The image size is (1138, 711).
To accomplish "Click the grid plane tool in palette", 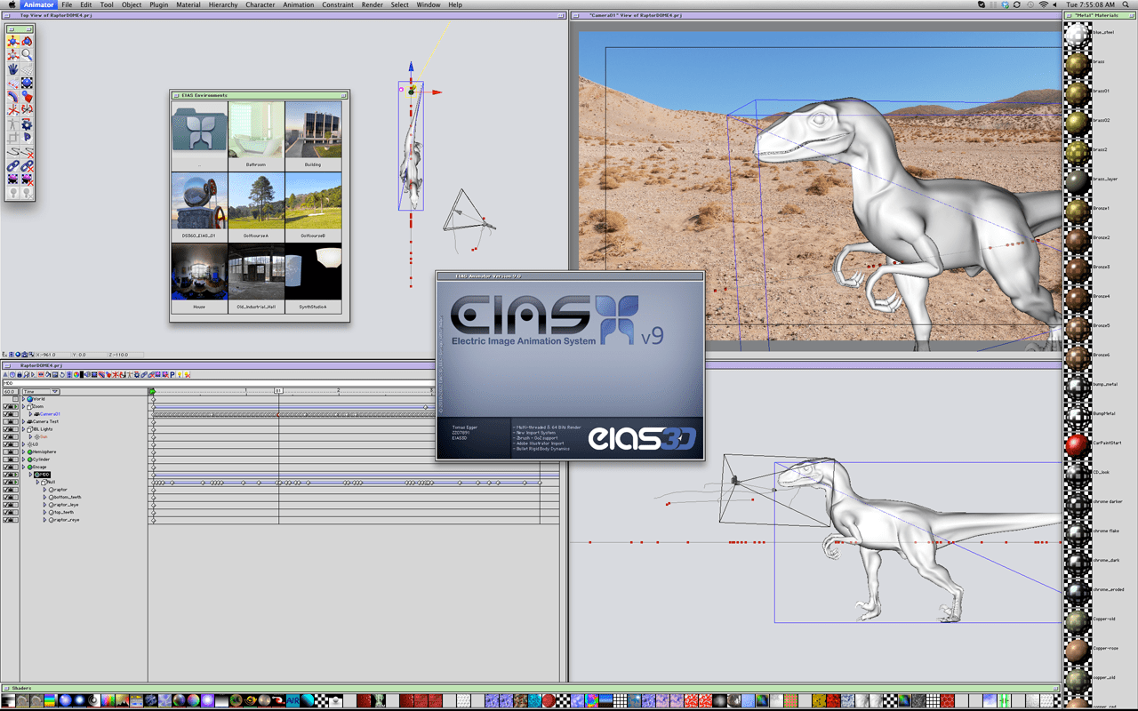I will tap(27, 68).
